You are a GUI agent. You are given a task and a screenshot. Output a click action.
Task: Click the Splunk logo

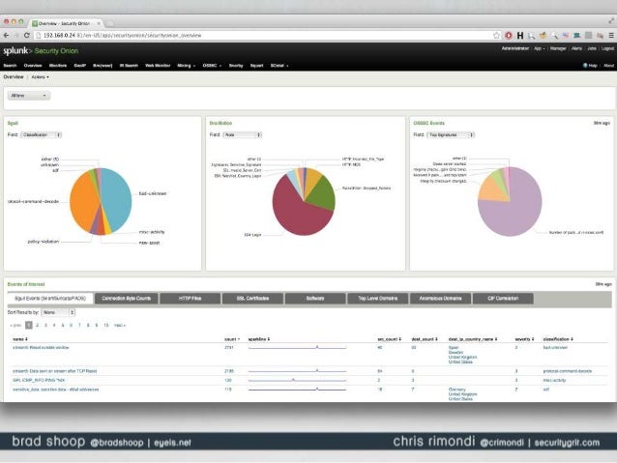[15, 50]
